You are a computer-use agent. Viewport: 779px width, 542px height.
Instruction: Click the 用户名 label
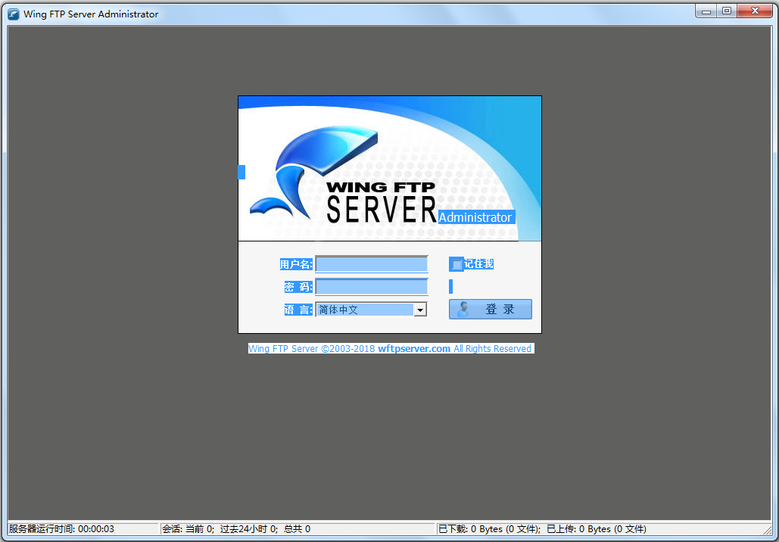(x=296, y=264)
